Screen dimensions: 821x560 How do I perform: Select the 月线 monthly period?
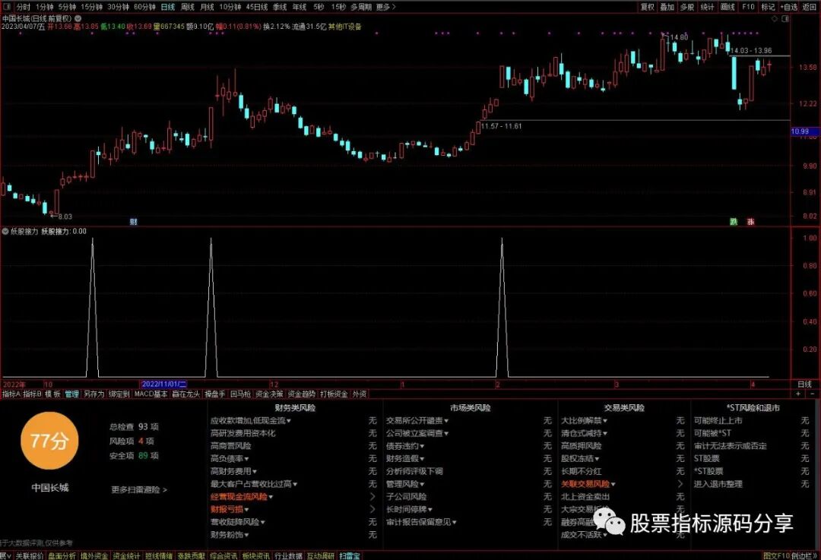point(208,7)
